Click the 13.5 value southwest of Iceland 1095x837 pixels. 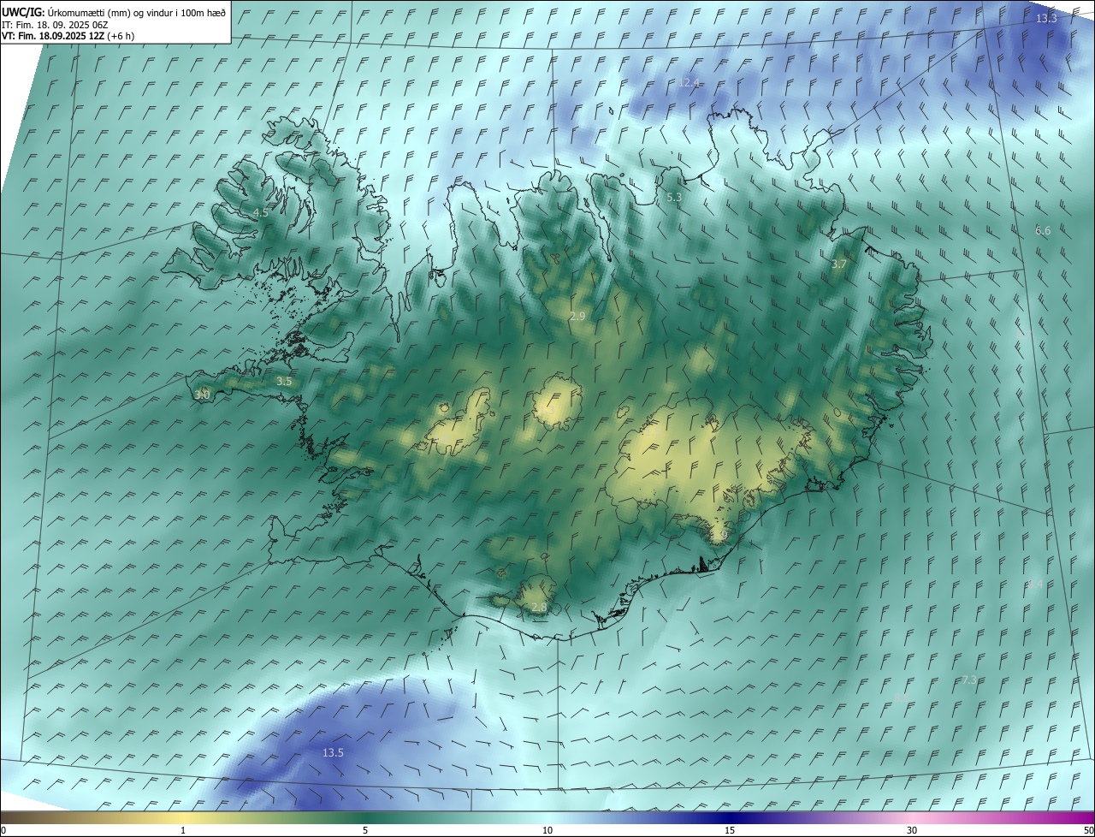pyautogui.click(x=333, y=752)
